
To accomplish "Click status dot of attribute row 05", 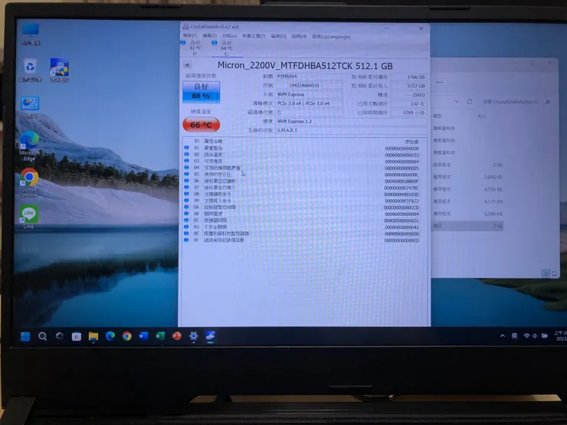I will click(187, 174).
